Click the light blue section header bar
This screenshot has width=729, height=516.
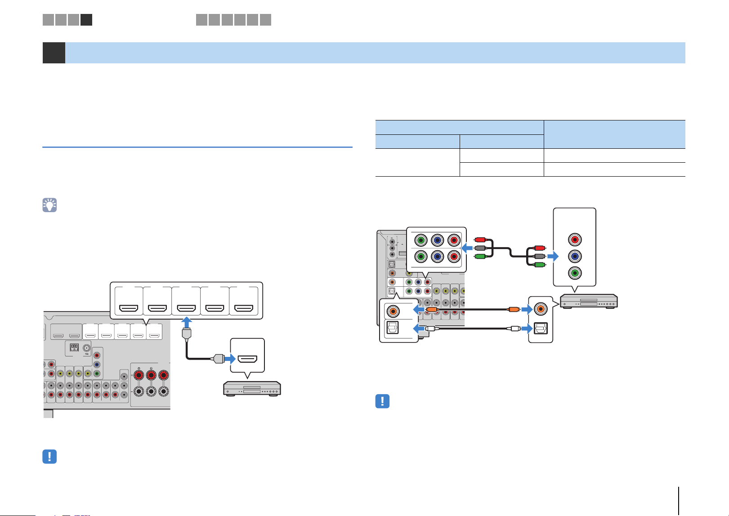click(375, 53)
